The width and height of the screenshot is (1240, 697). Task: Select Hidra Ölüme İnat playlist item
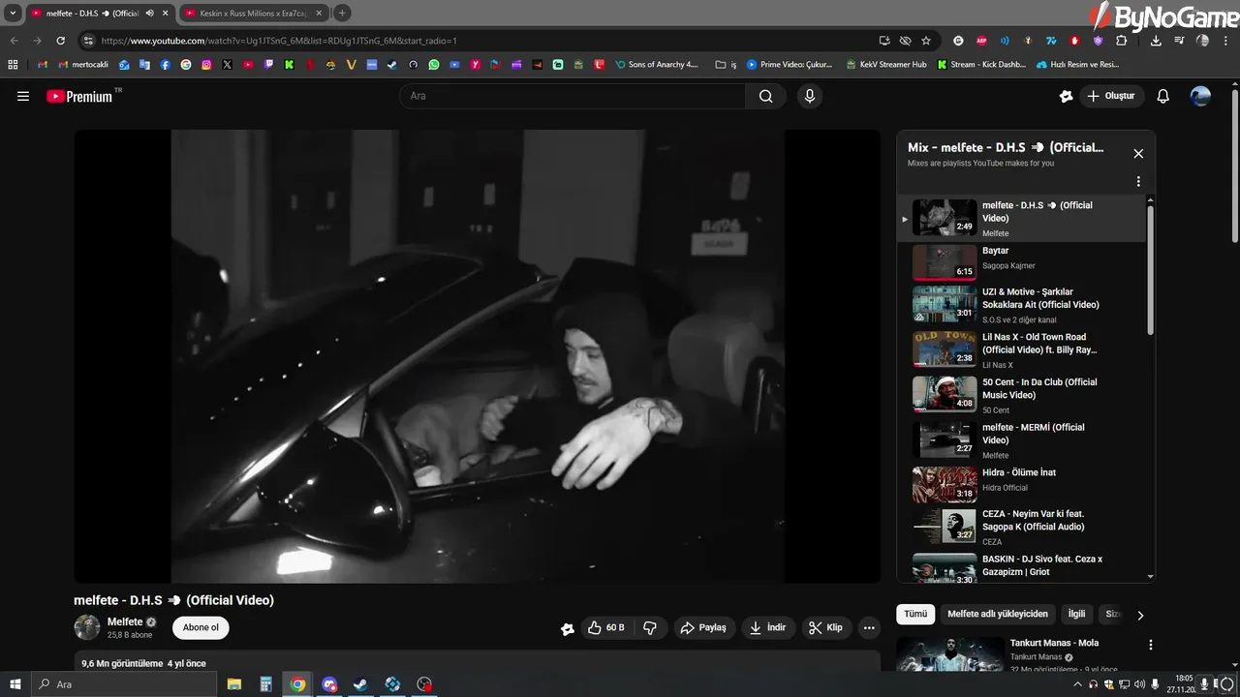[x=1022, y=484]
